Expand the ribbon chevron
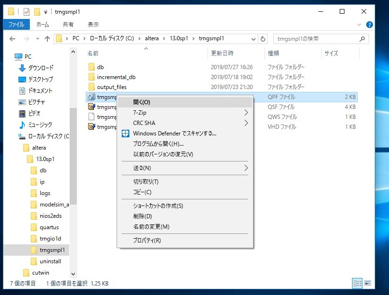Screen dimensions: 389x295 point(359,25)
